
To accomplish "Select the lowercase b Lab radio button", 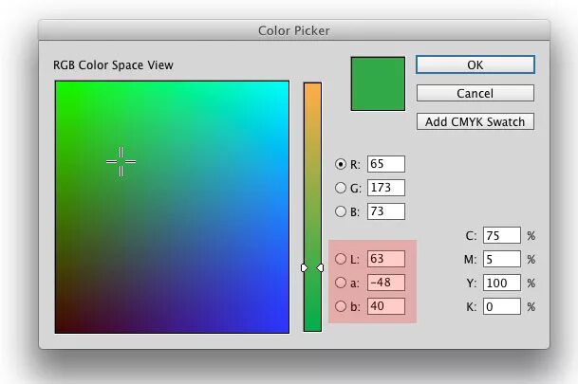I will tap(341, 306).
